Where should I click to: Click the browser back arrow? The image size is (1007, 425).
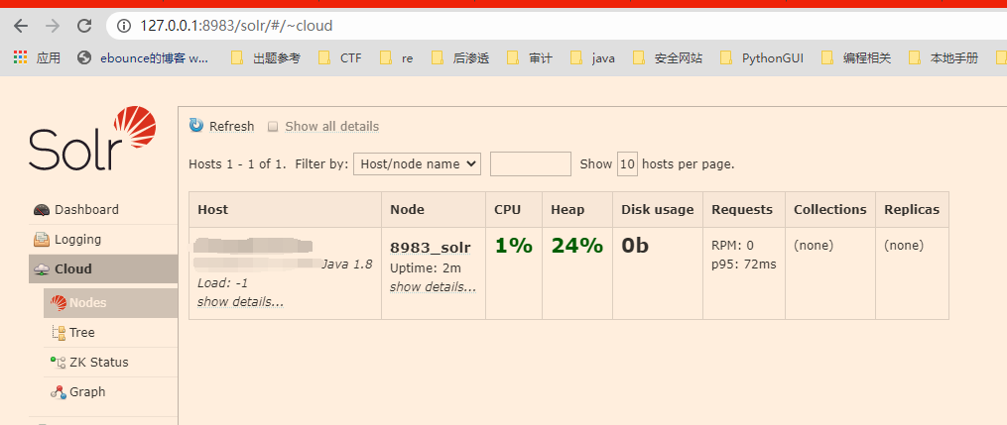point(21,26)
